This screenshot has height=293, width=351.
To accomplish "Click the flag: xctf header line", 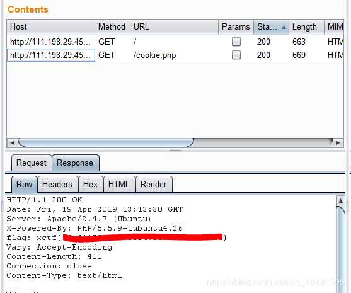I will click(x=117, y=238).
